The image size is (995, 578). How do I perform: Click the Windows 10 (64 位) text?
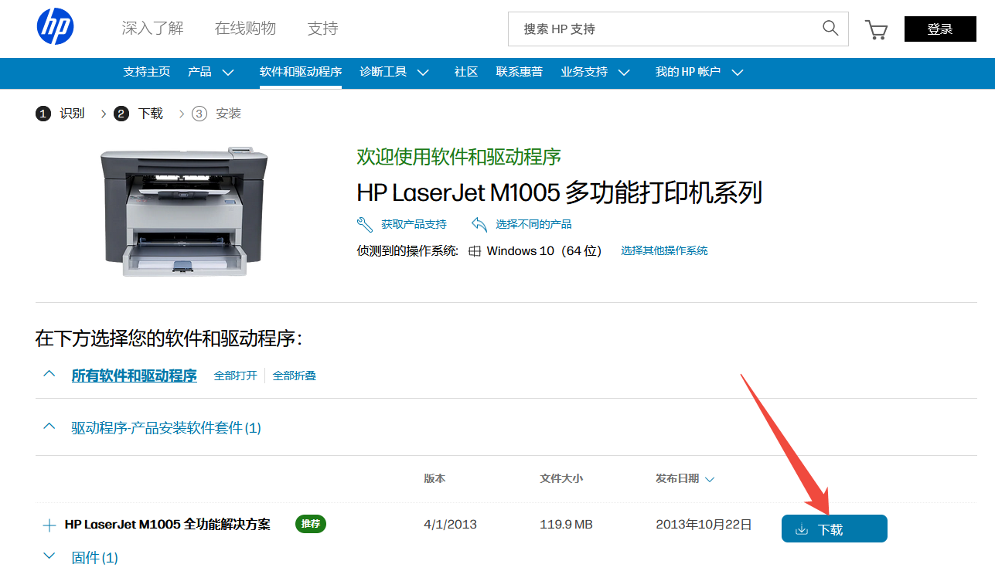[544, 250]
